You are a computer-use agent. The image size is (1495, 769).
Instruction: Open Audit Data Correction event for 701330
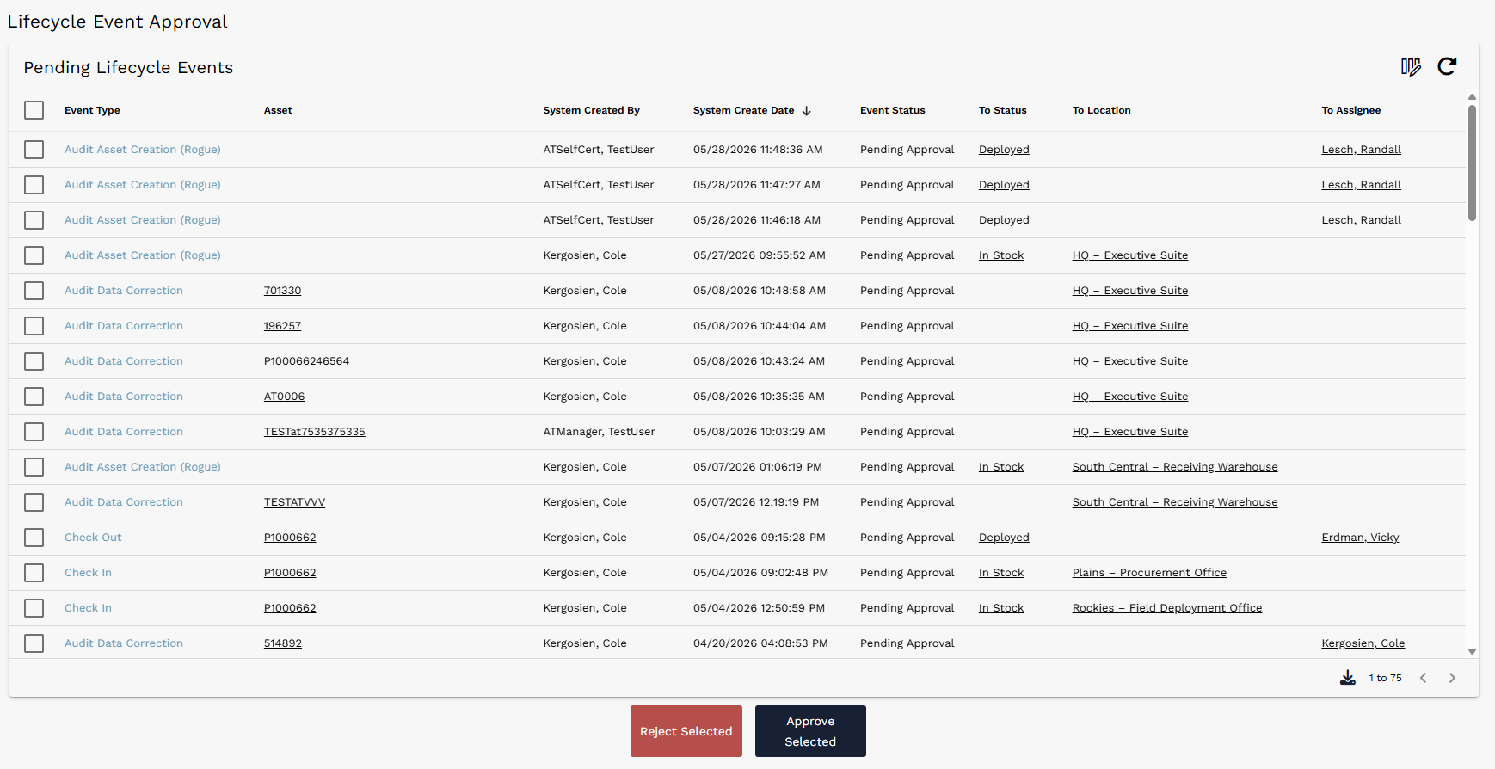[x=123, y=291]
